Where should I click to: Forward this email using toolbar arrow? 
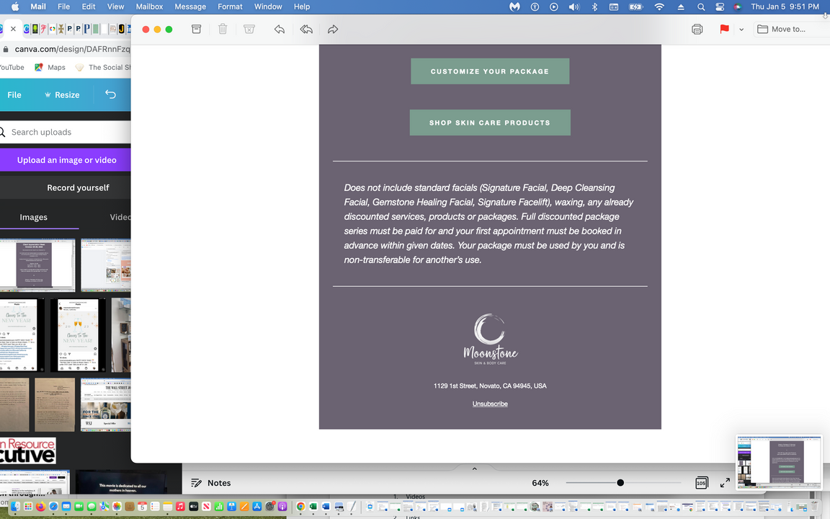tap(333, 30)
